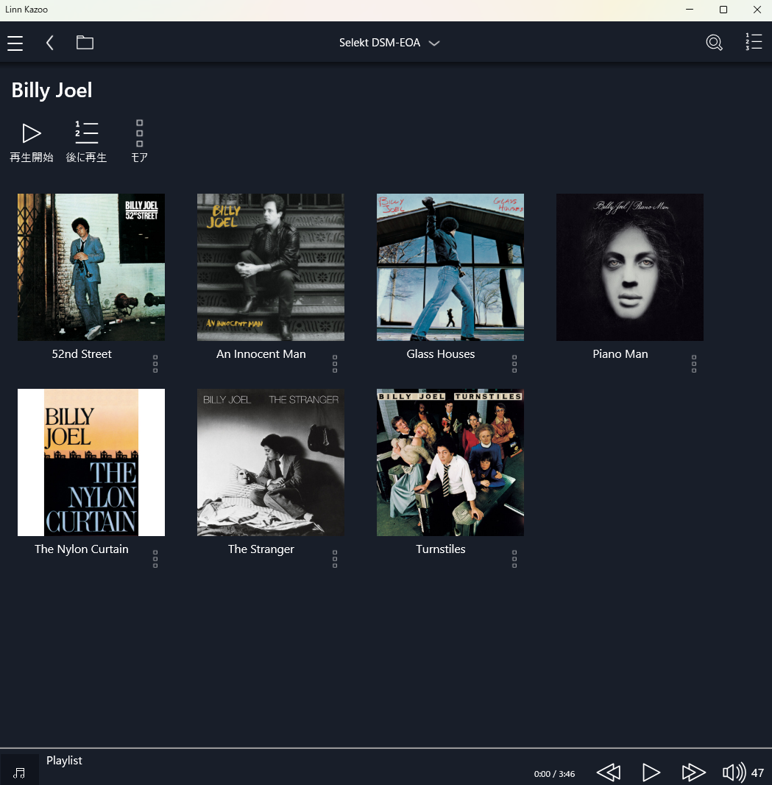The image size is (772, 785).
Task: Click the 52nd Street title text
Action: 82,354
